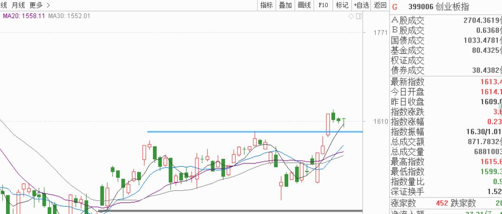The height and width of the screenshot is (214, 502).
Task: Click the diamond icon above the chart
Action: coord(351,16)
